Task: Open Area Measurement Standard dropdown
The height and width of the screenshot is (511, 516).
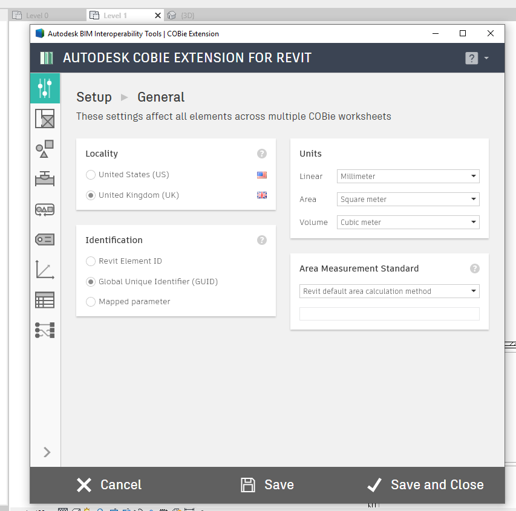Action: coord(390,291)
